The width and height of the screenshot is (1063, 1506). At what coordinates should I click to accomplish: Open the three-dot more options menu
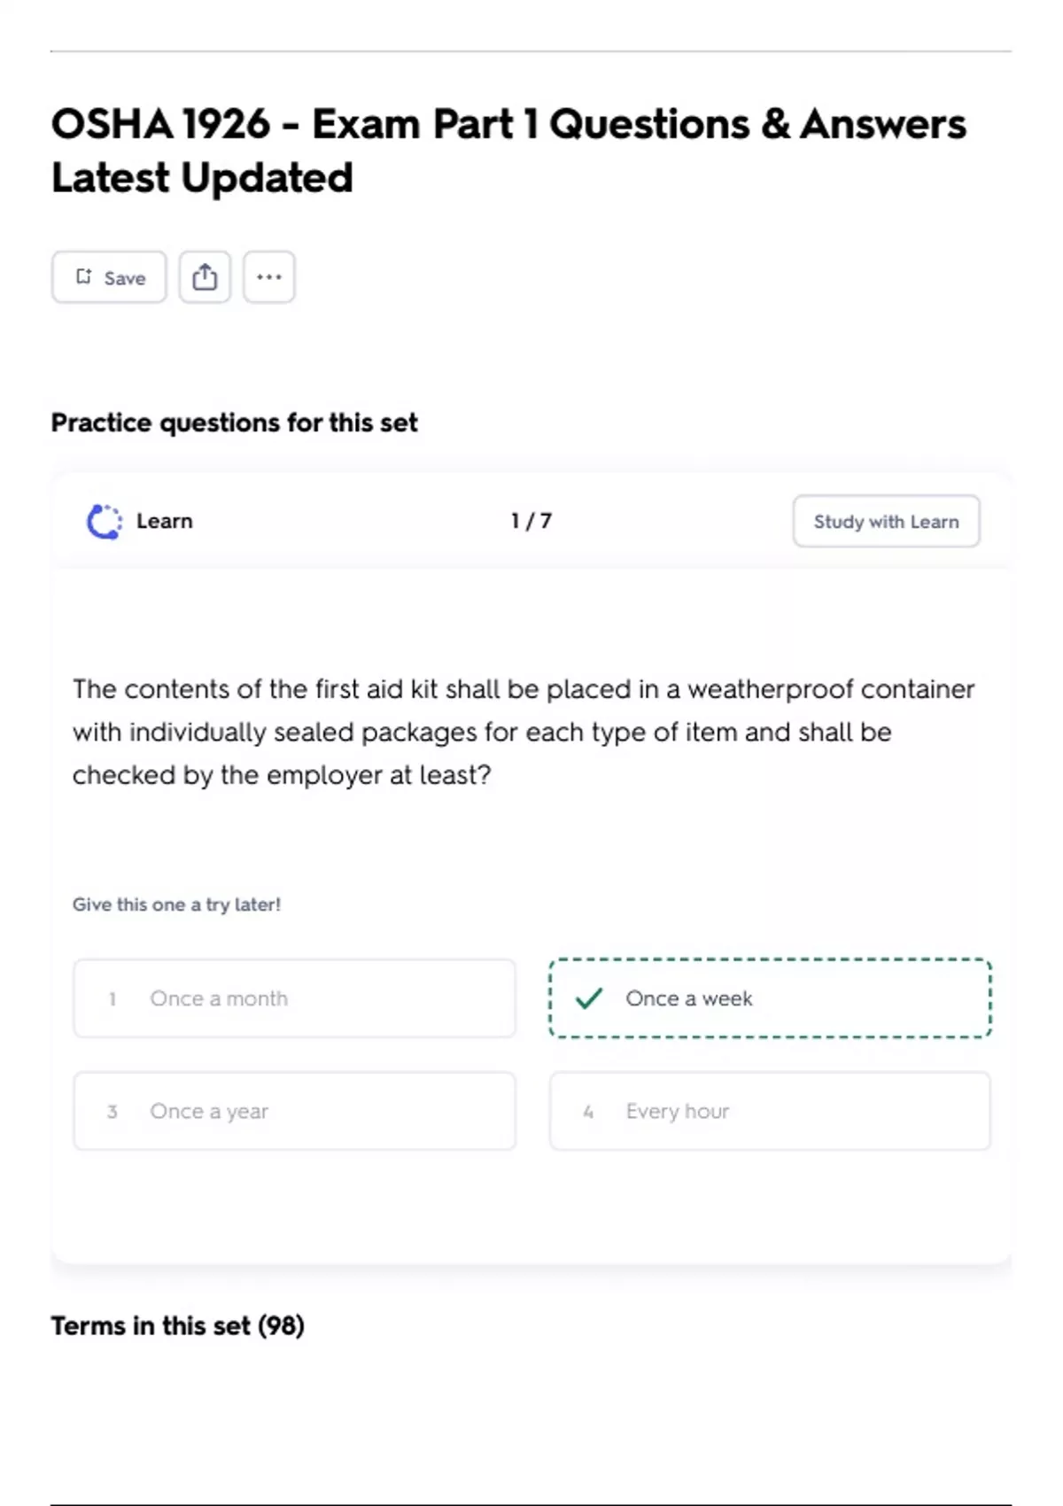(269, 277)
